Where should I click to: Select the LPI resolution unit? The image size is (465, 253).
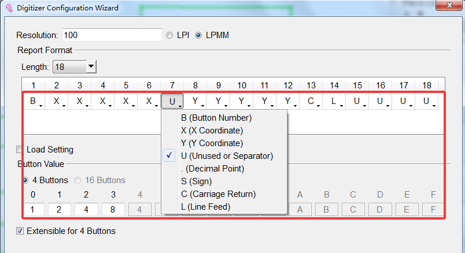coord(169,35)
